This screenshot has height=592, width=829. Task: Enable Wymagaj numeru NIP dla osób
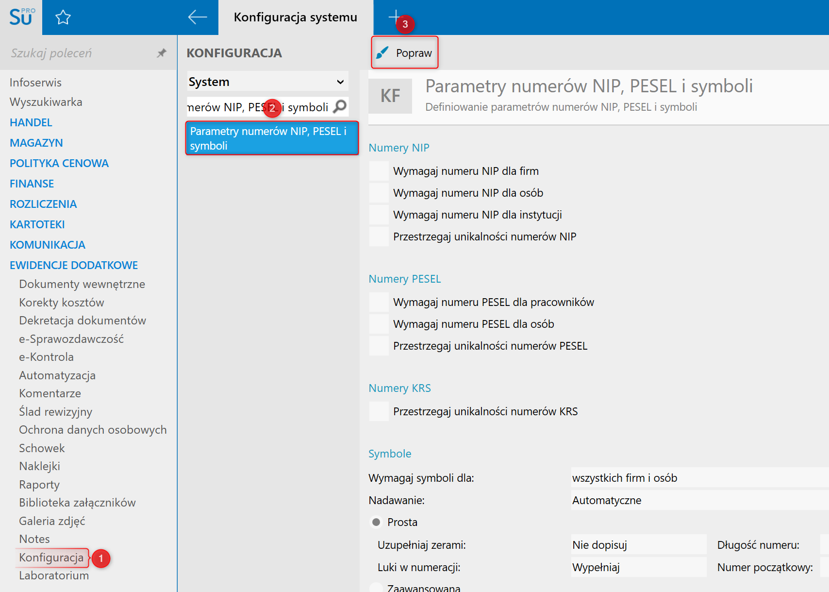tap(379, 193)
